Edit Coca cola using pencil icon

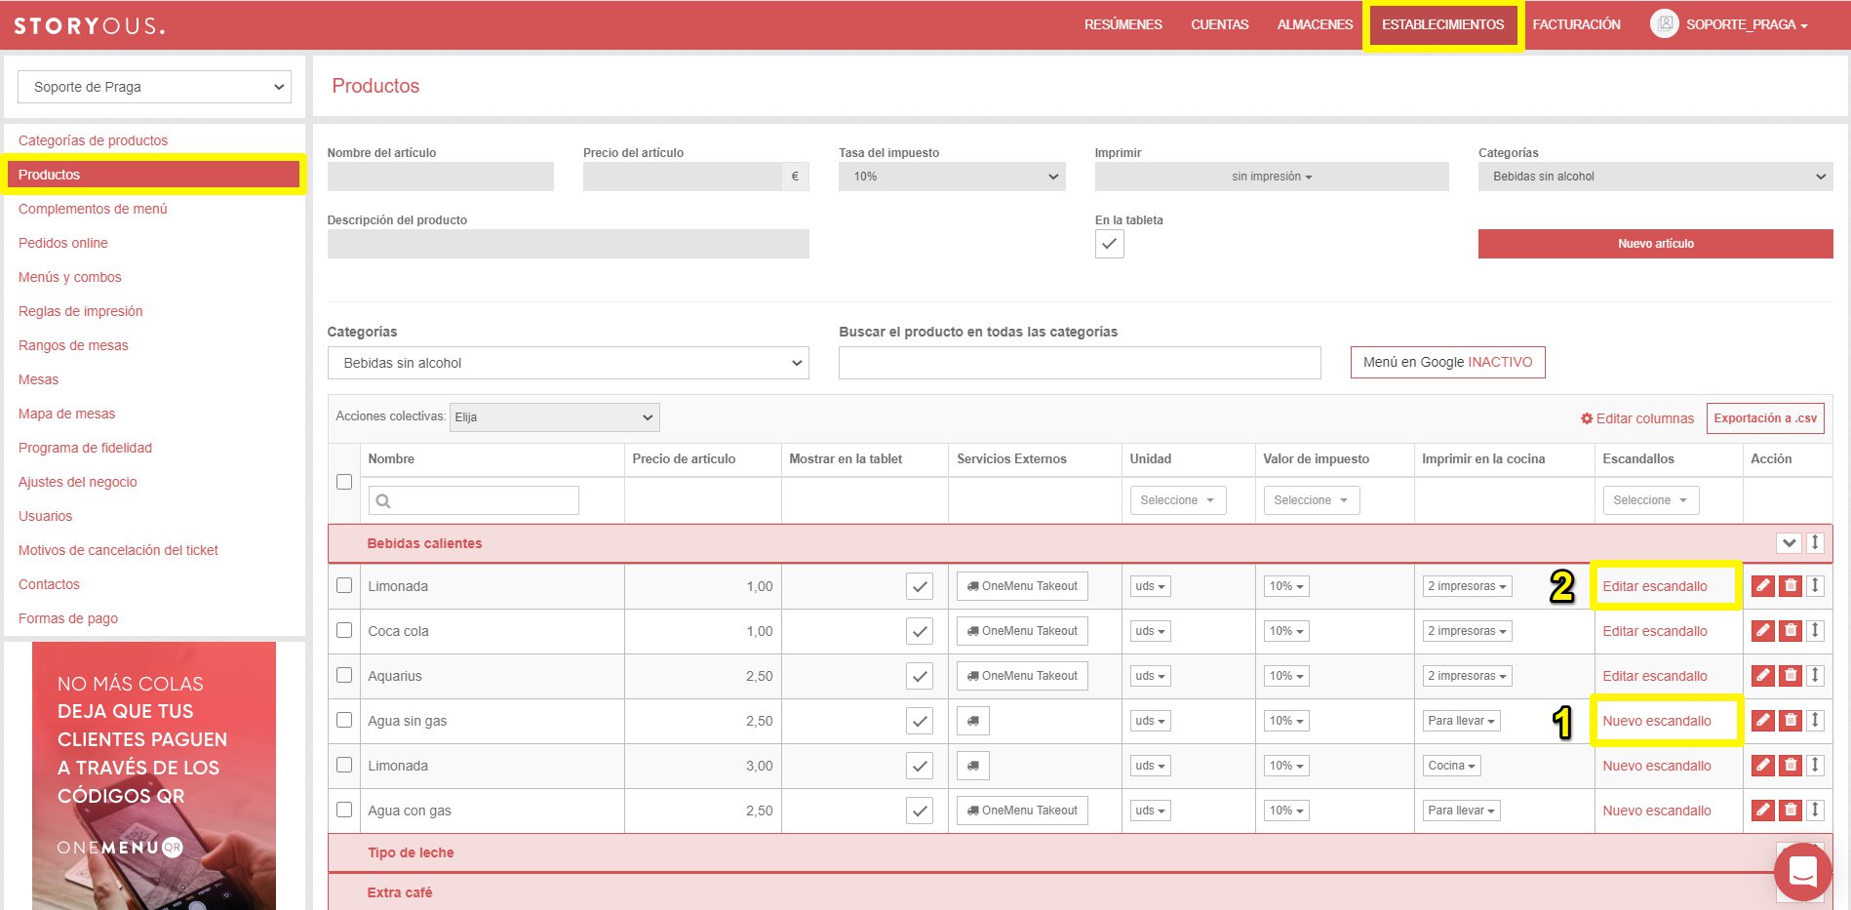(1762, 630)
